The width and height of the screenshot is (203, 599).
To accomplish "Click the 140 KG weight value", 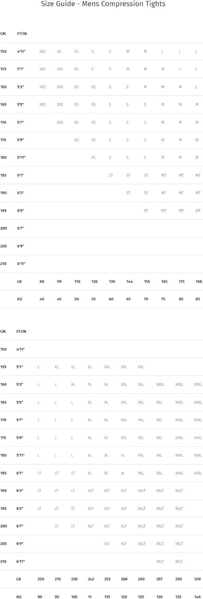I will pos(198,597).
